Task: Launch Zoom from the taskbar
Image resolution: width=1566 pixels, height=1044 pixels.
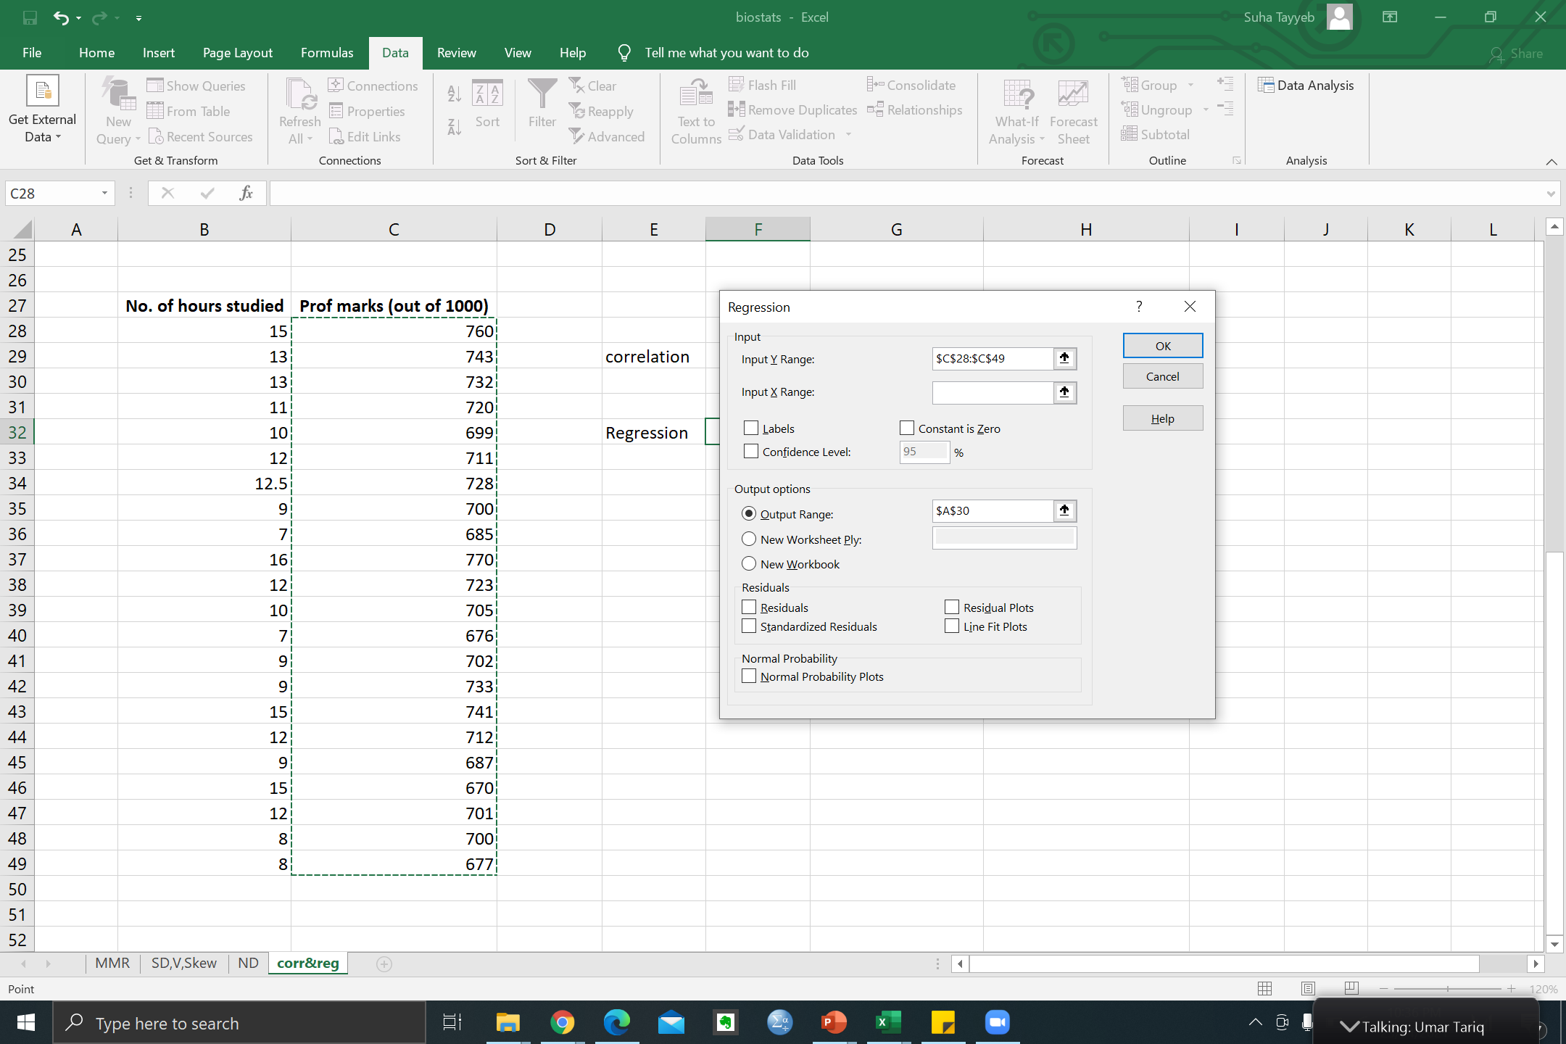Action: tap(997, 1023)
